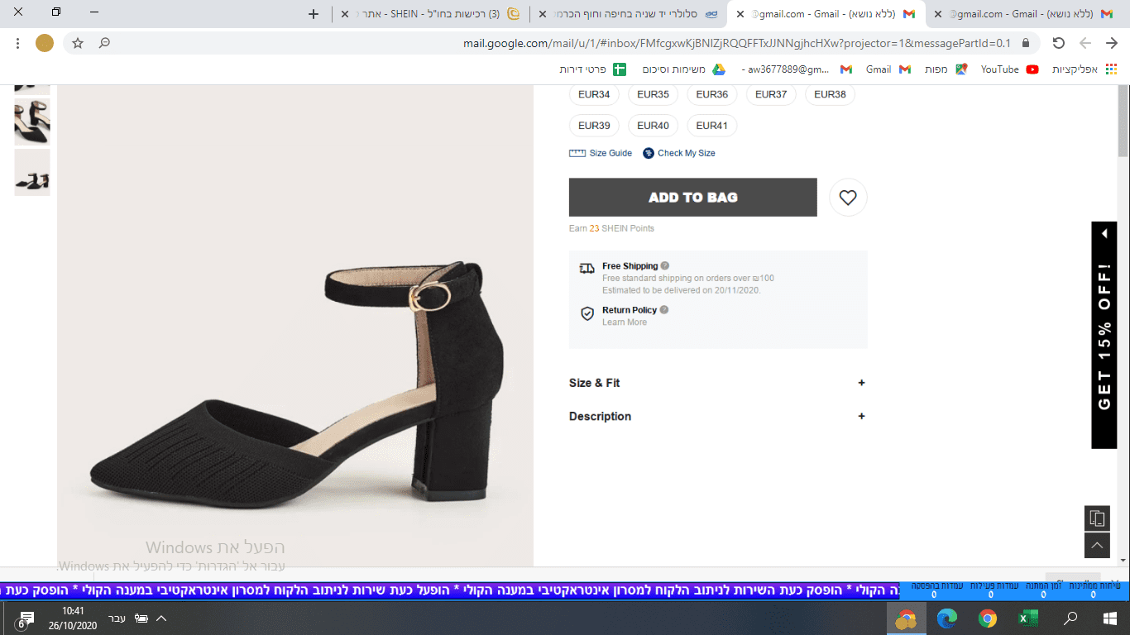The image size is (1130, 635).
Task: Click the ADD TO BAG button
Action: point(693,198)
